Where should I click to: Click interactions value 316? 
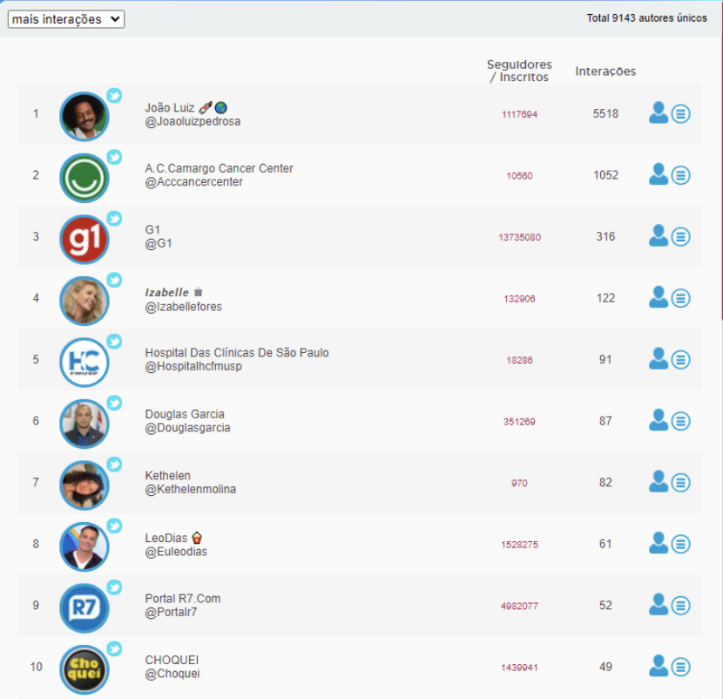pos(605,236)
